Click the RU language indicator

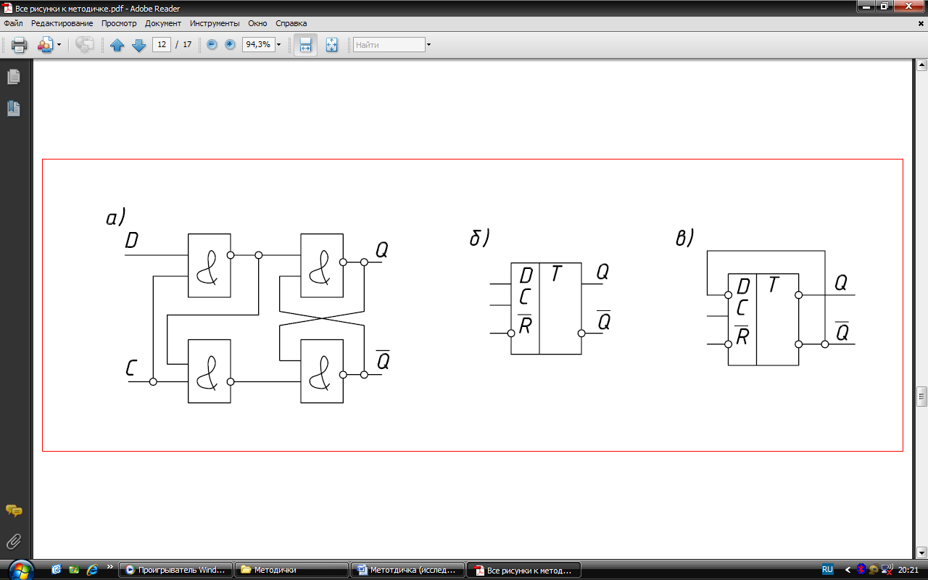827,569
